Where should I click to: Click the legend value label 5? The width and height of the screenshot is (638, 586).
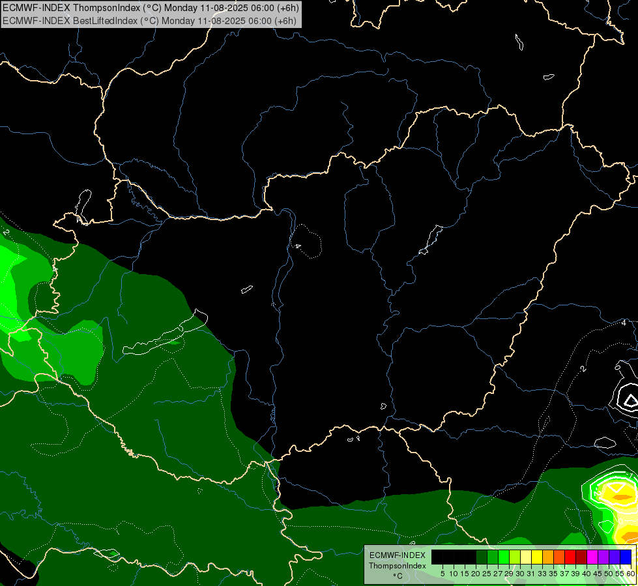tap(442, 574)
